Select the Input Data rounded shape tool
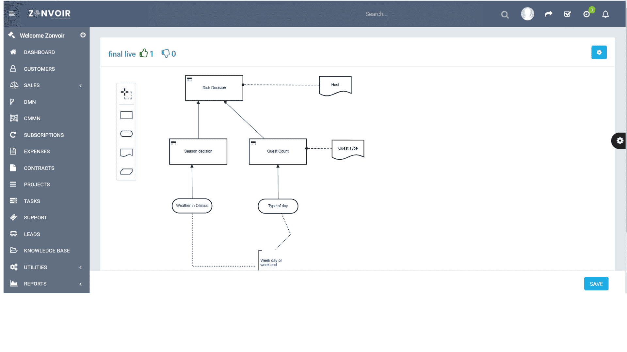627x352 pixels. pyautogui.click(x=126, y=134)
